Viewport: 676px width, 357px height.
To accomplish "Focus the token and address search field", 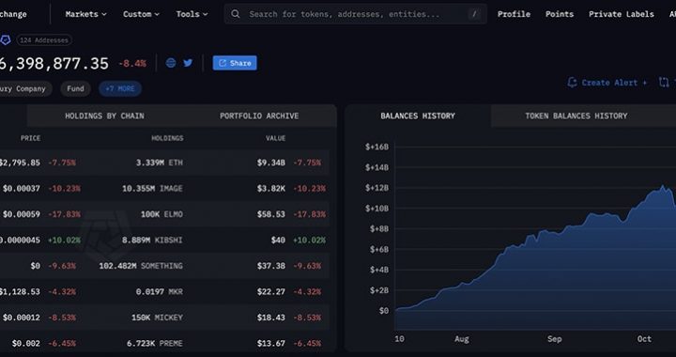I will 356,14.
